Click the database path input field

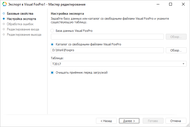pyautogui.click(x=107, y=37)
